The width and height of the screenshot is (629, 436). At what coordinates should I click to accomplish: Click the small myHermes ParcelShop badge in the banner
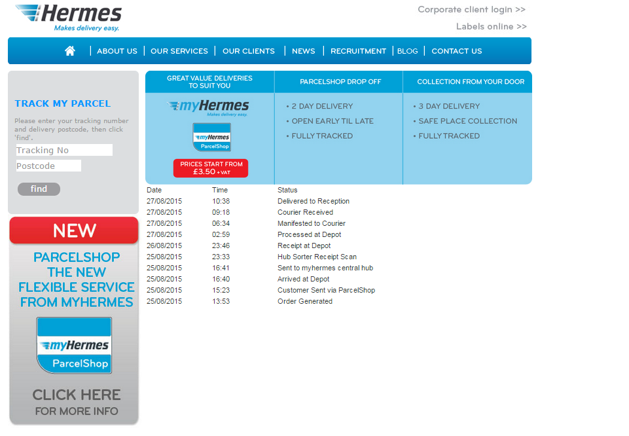[x=212, y=137]
